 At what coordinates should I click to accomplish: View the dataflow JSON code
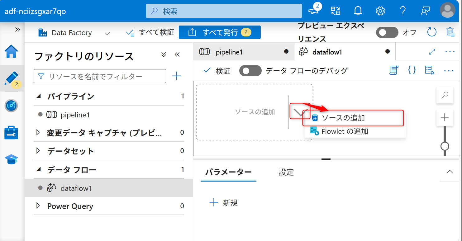click(x=412, y=70)
